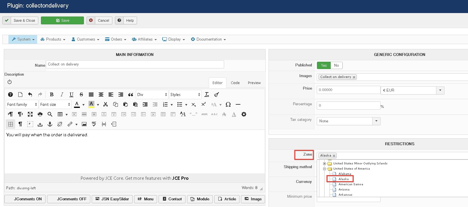Click the Save & Close button
This screenshot has height=207, width=468.
(x=20, y=21)
